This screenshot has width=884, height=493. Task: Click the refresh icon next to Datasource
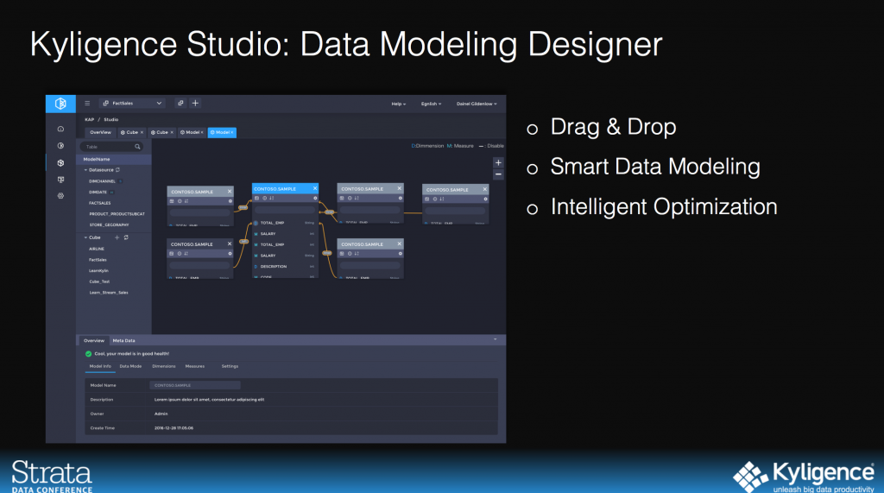[117, 170]
